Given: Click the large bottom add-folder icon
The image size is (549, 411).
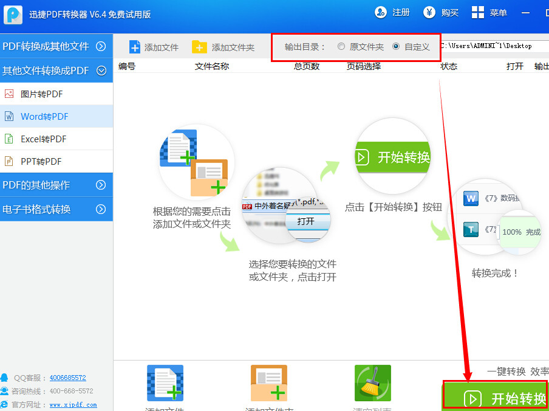Looking at the screenshot, I should pyautogui.click(x=269, y=383).
